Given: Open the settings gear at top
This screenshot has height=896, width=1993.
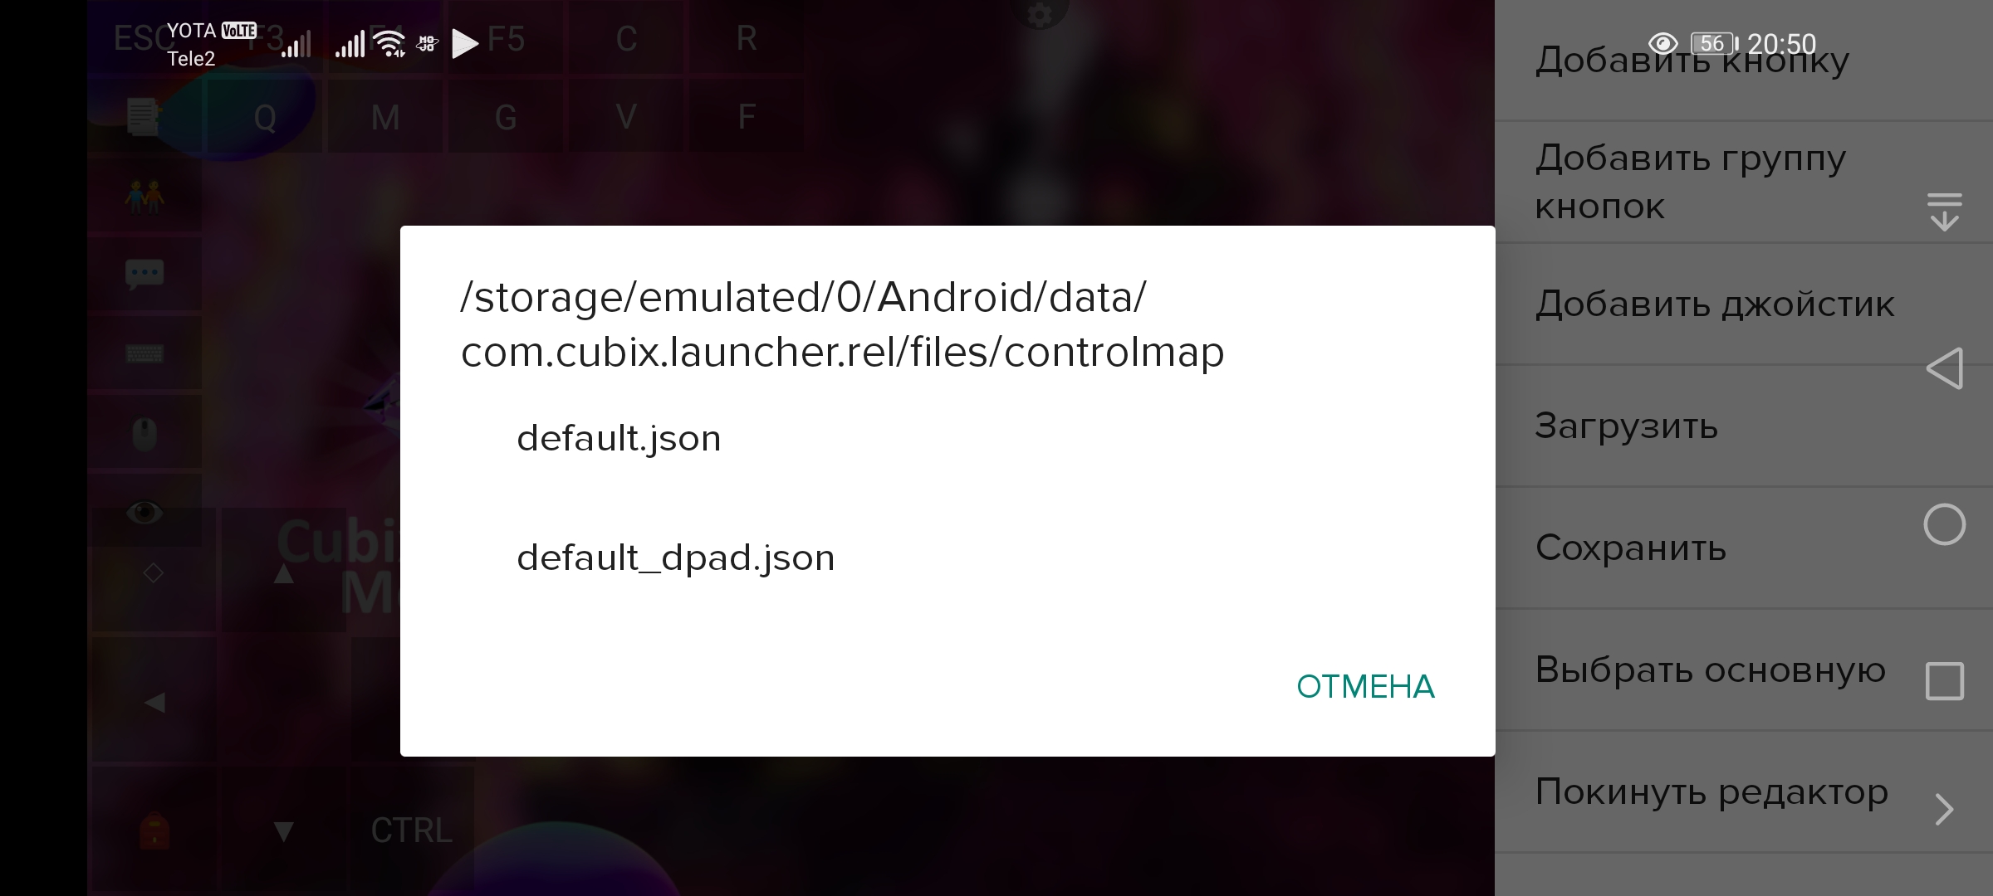Looking at the screenshot, I should pos(1040,14).
